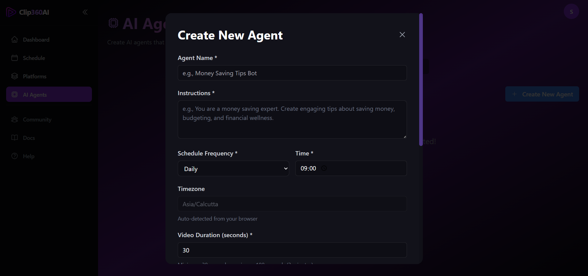Click the Platforms layers icon
Viewport: 588px width, 276px height.
[14, 76]
